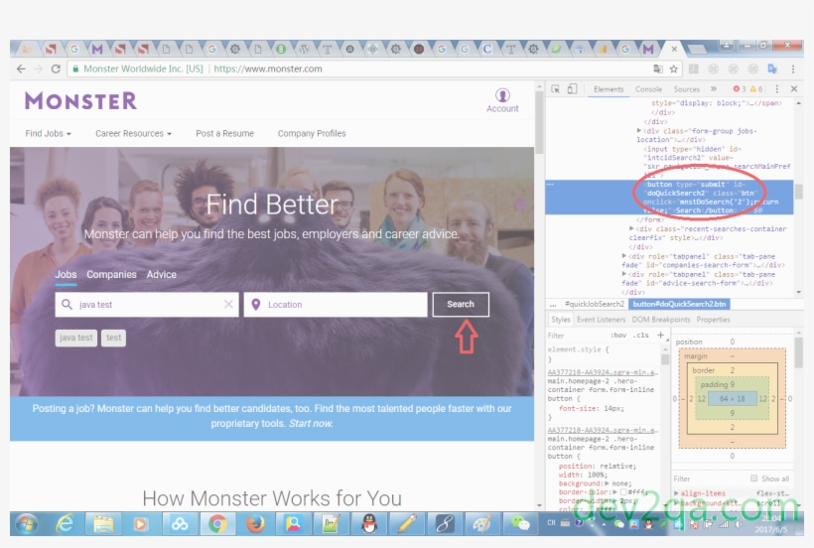Activate DevTools inspect element picker
This screenshot has height=548, width=814.
(556, 89)
